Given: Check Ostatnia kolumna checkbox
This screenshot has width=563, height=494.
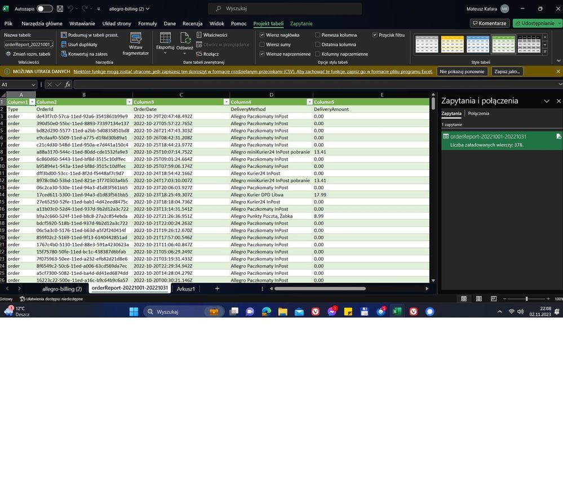Looking at the screenshot, I should click(317, 44).
